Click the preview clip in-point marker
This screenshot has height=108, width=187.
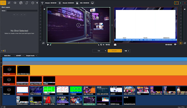pos(50,45)
